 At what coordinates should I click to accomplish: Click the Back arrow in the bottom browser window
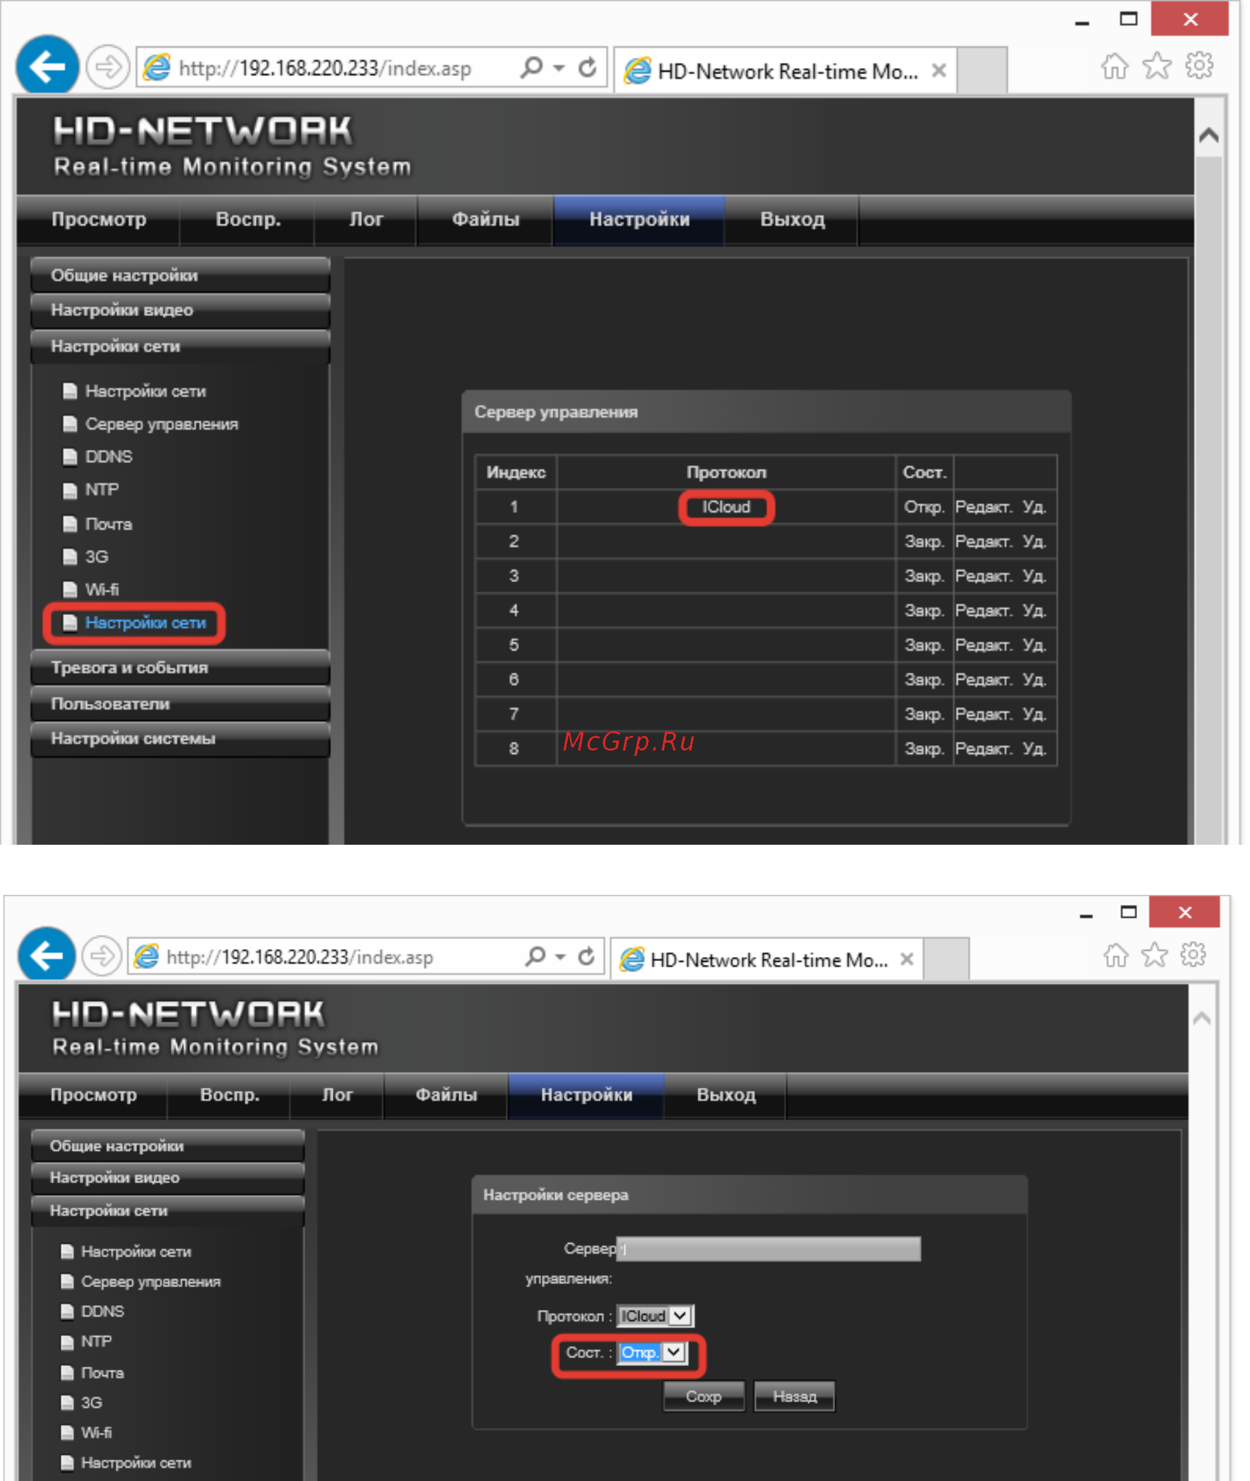(46, 956)
